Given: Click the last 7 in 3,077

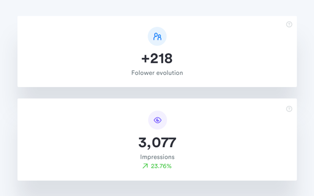Looking at the screenshot, I should pos(172,143).
